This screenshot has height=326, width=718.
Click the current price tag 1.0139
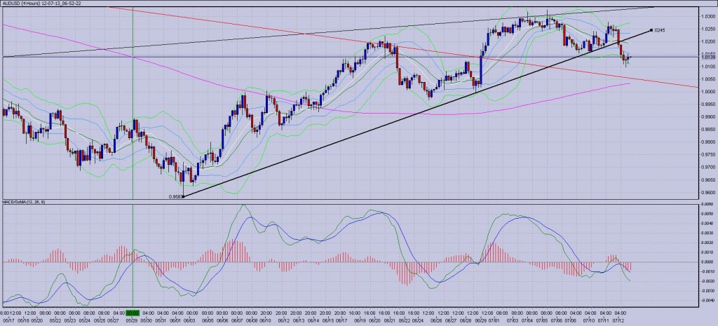click(708, 57)
